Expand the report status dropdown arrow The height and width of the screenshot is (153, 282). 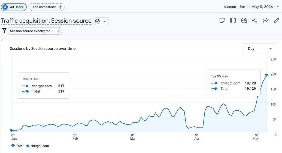105,21
